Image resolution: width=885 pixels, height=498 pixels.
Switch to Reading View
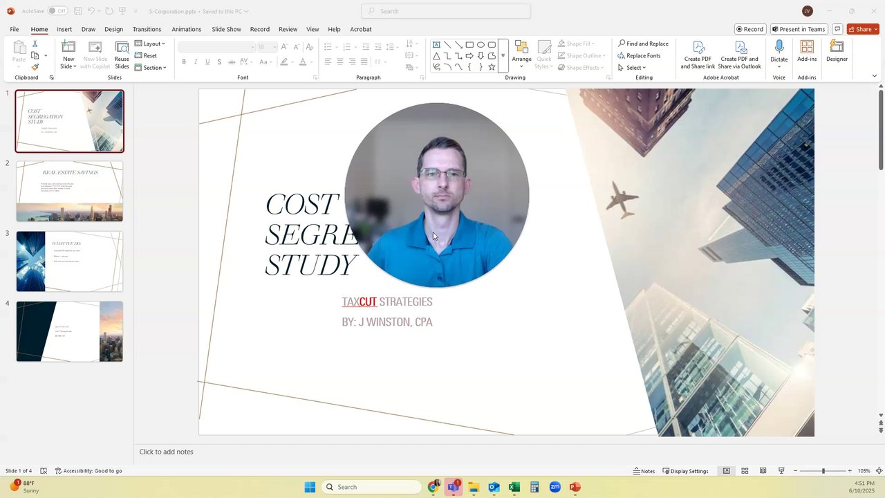pos(763,471)
